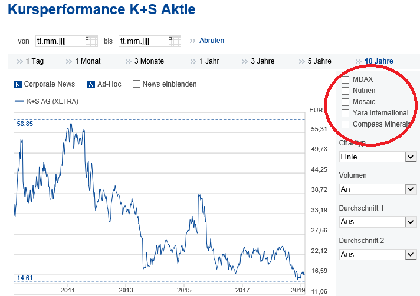This screenshot has width=420, height=296.
Task: Enable the 'News einblenden' checkbox
Action: point(137,84)
